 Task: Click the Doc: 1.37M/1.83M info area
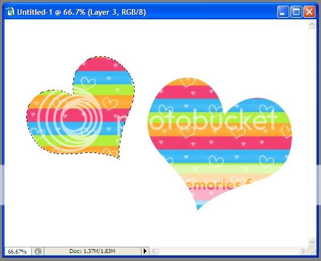point(93,251)
